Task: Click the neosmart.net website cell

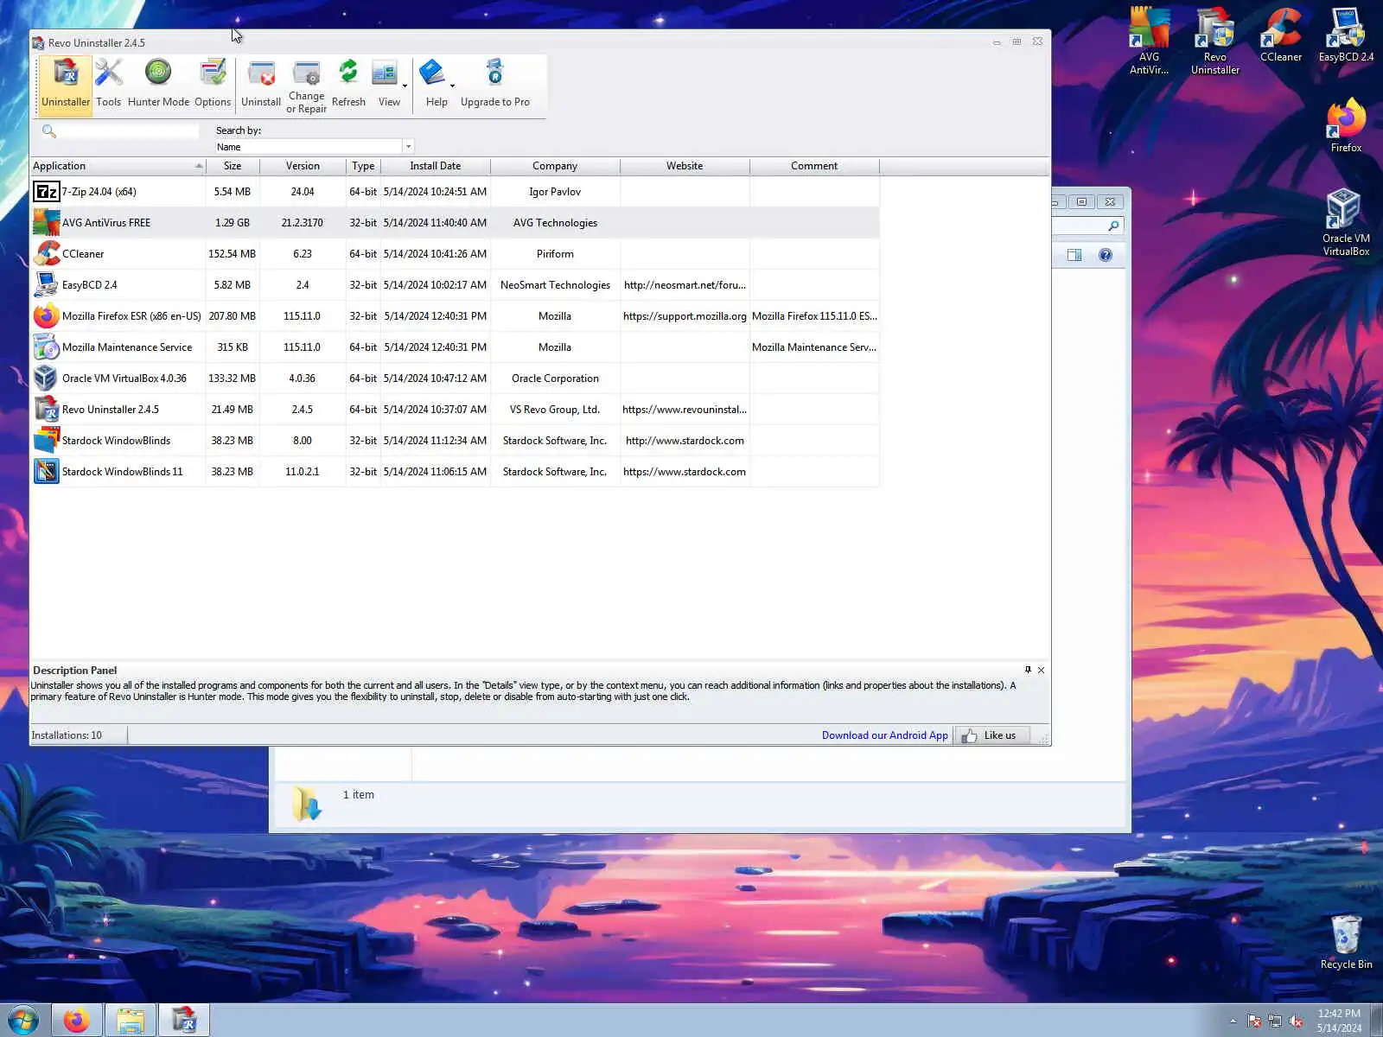Action: pos(685,285)
